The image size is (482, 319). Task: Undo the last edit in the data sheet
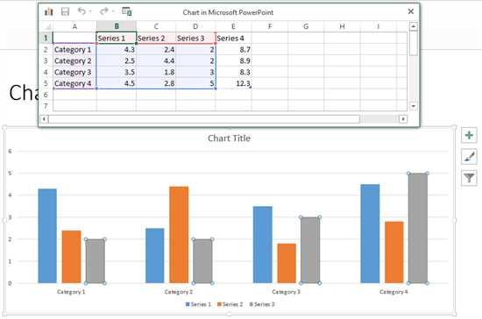click(x=82, y=11)
